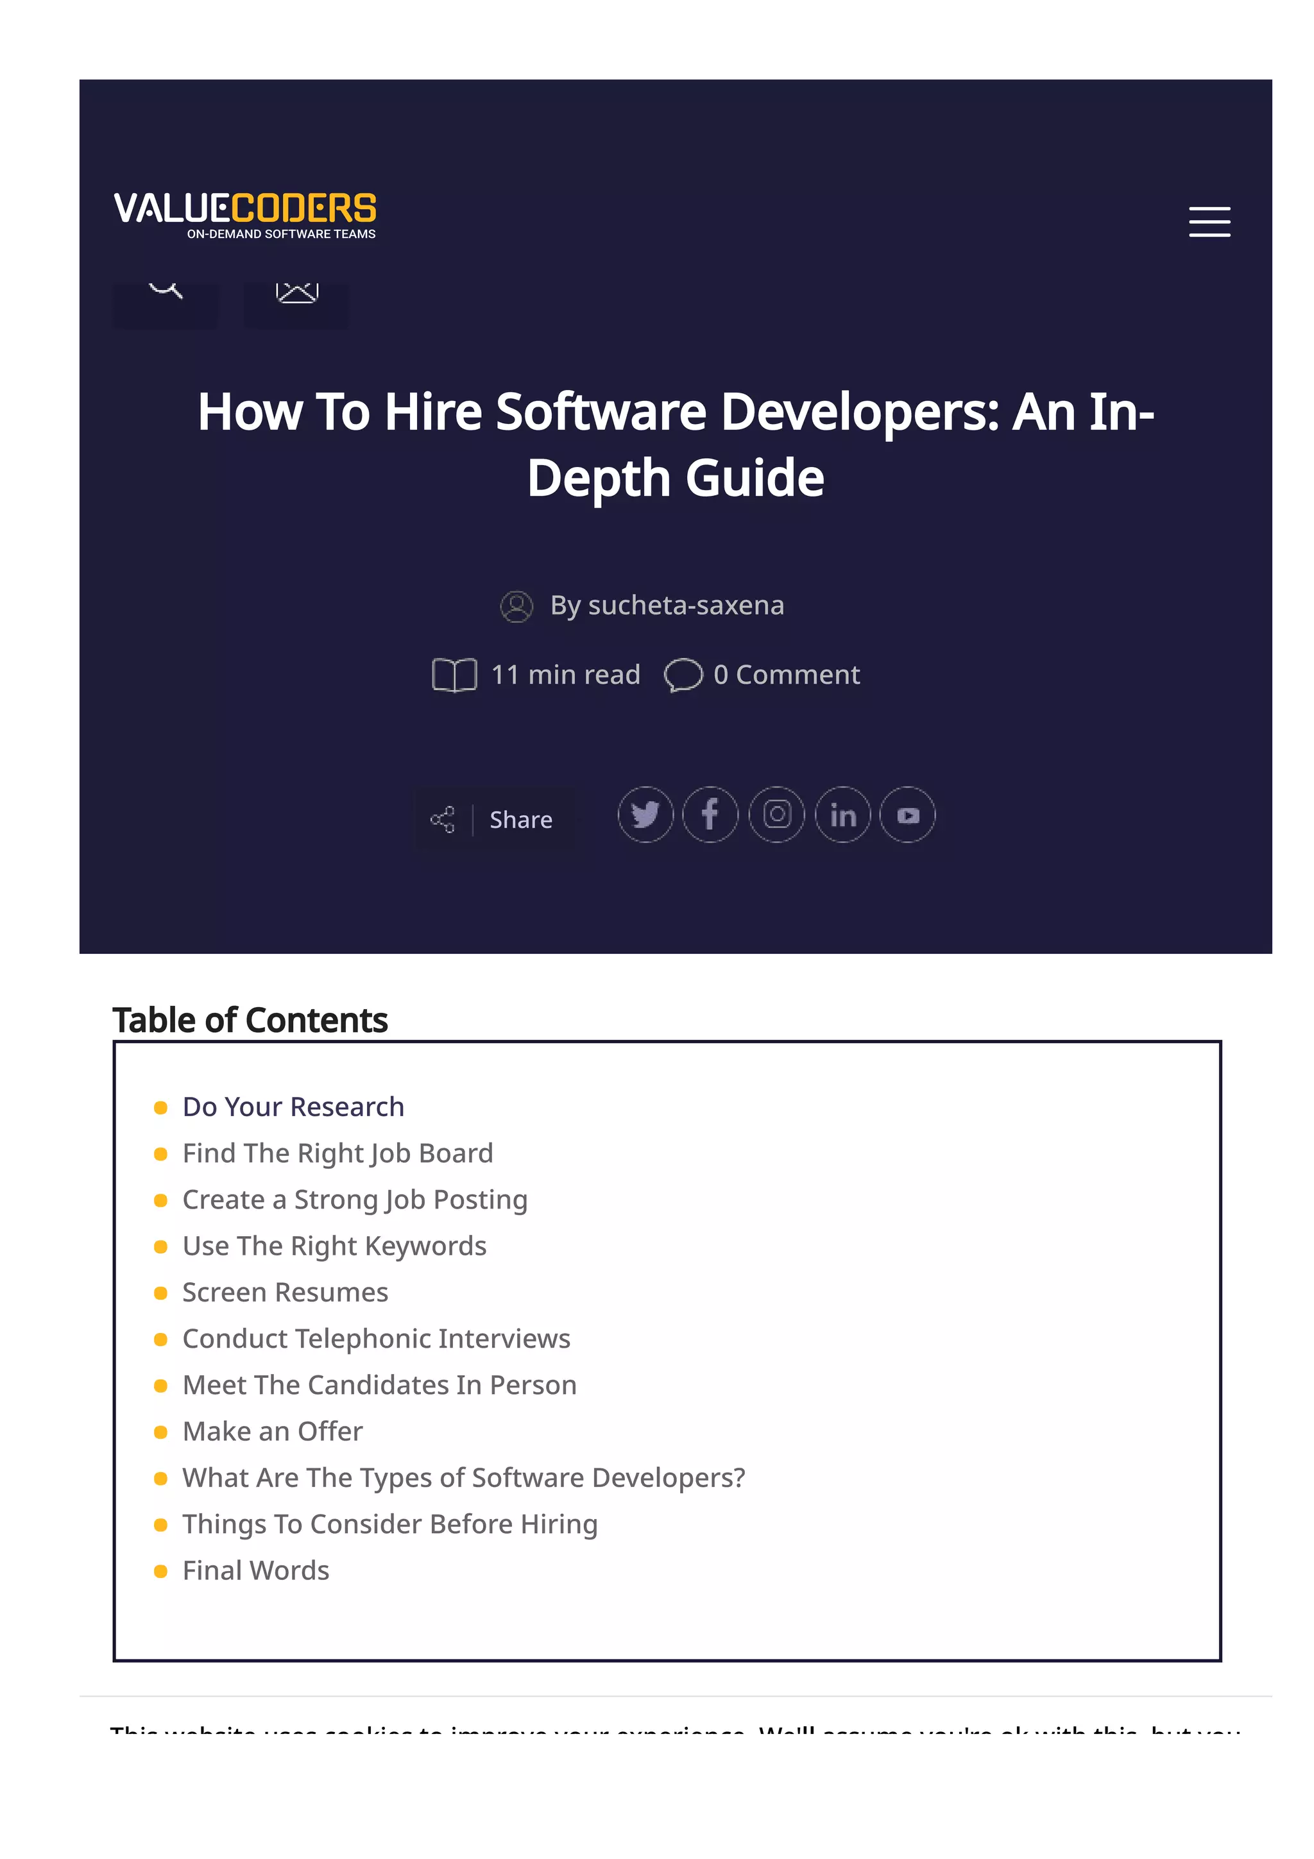The height and width of the screenshot is (1859, 1314).
Task: Jump to Types of Software Developers section
Action: click(464, 1478)
